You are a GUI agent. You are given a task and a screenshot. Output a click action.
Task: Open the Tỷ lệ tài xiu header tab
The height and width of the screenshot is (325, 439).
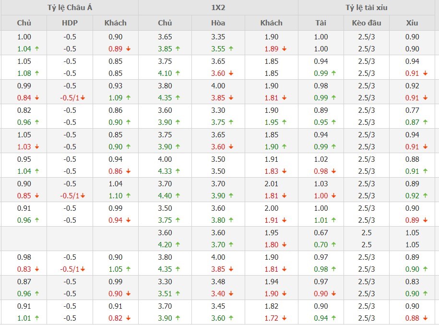point(368,8)
